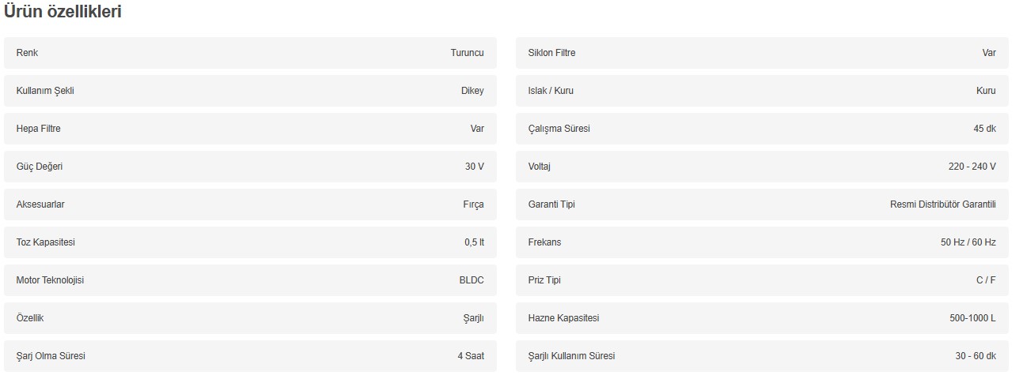Click the Priz Tipi label
The width and height of the screenshot is (1023, 375).
[x=544, y=280]
